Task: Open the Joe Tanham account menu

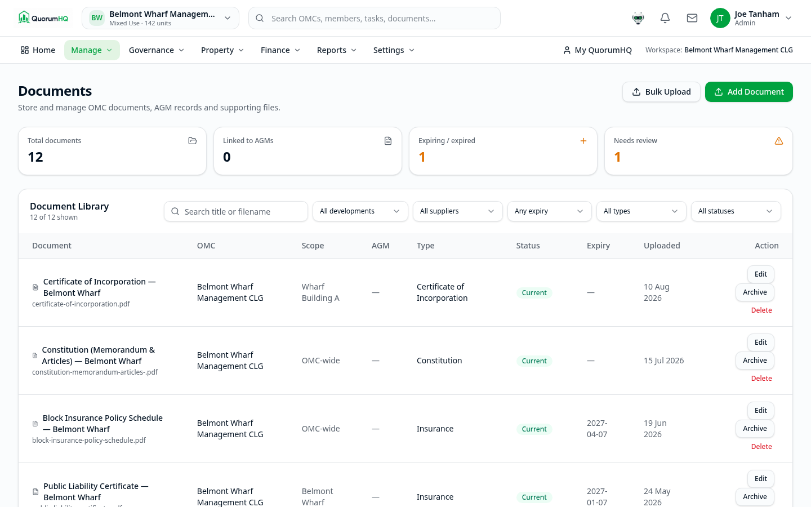Action: 751,18
